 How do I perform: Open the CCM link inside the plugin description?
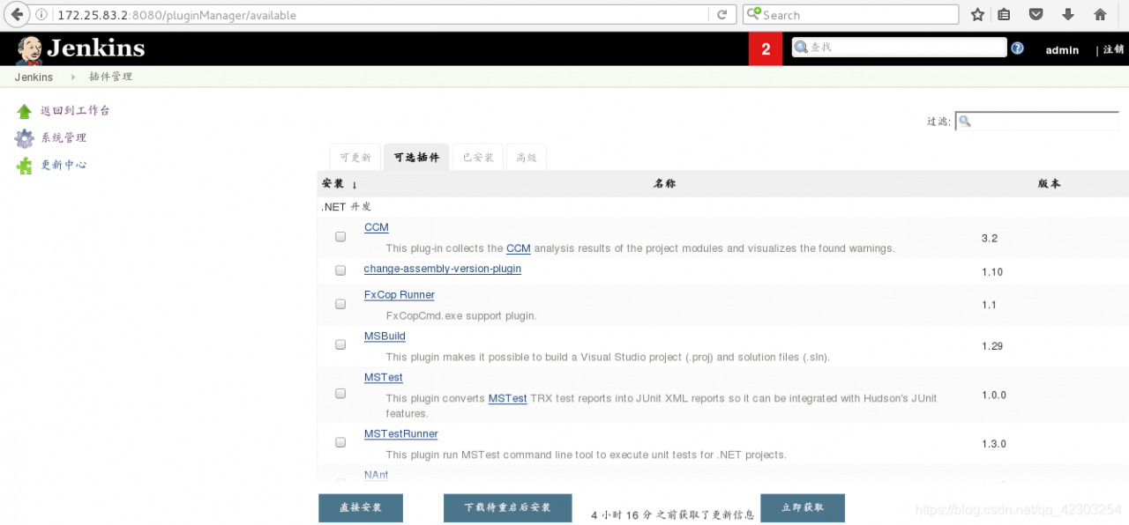coord(519,248)
